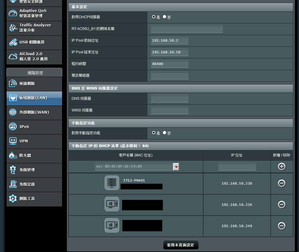Click the new entry IP 位址 field
The height and width of the screenshot is (252, 299).
pos(237,167)
